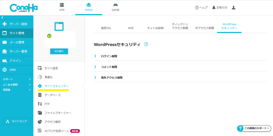Click the folder icon for ファイルマネージャー

coord(40,113)
